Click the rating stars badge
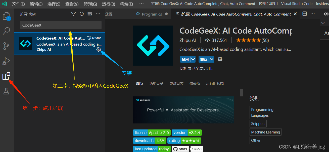Viewport: 329px width, 152px height. coord(184,141)
